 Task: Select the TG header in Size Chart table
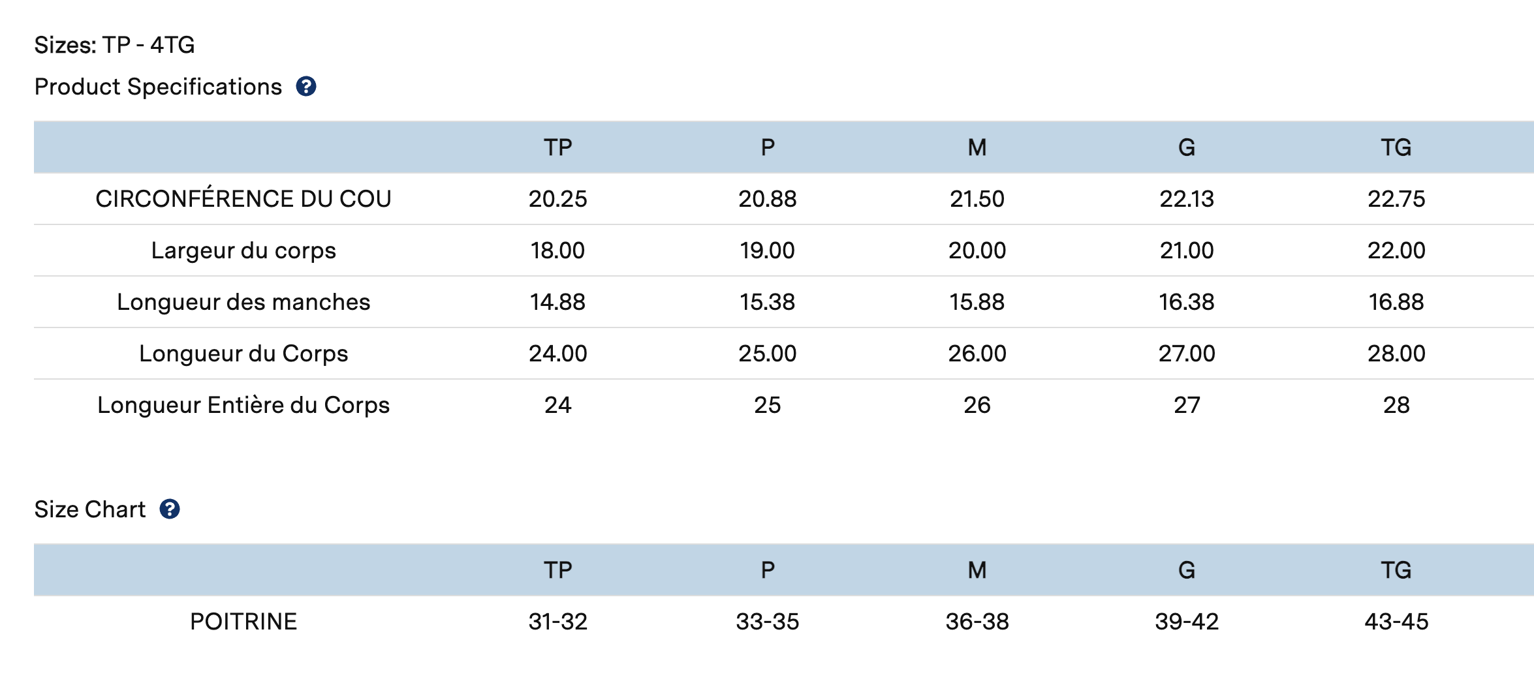click(x=1396, y=570)
